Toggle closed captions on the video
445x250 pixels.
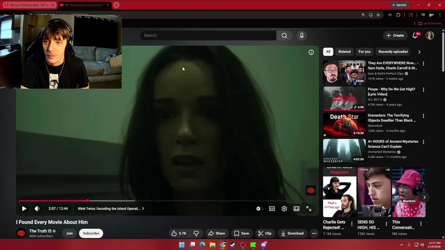(272, 209)
